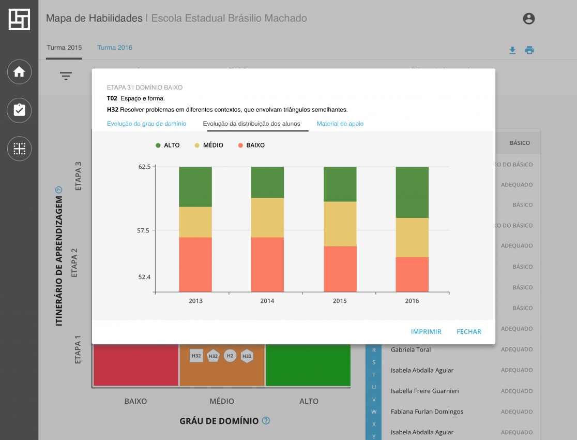This screenshot has height=440, width=577.
Task: Open the skills map grid icon
Action: [x=19, y=149]
